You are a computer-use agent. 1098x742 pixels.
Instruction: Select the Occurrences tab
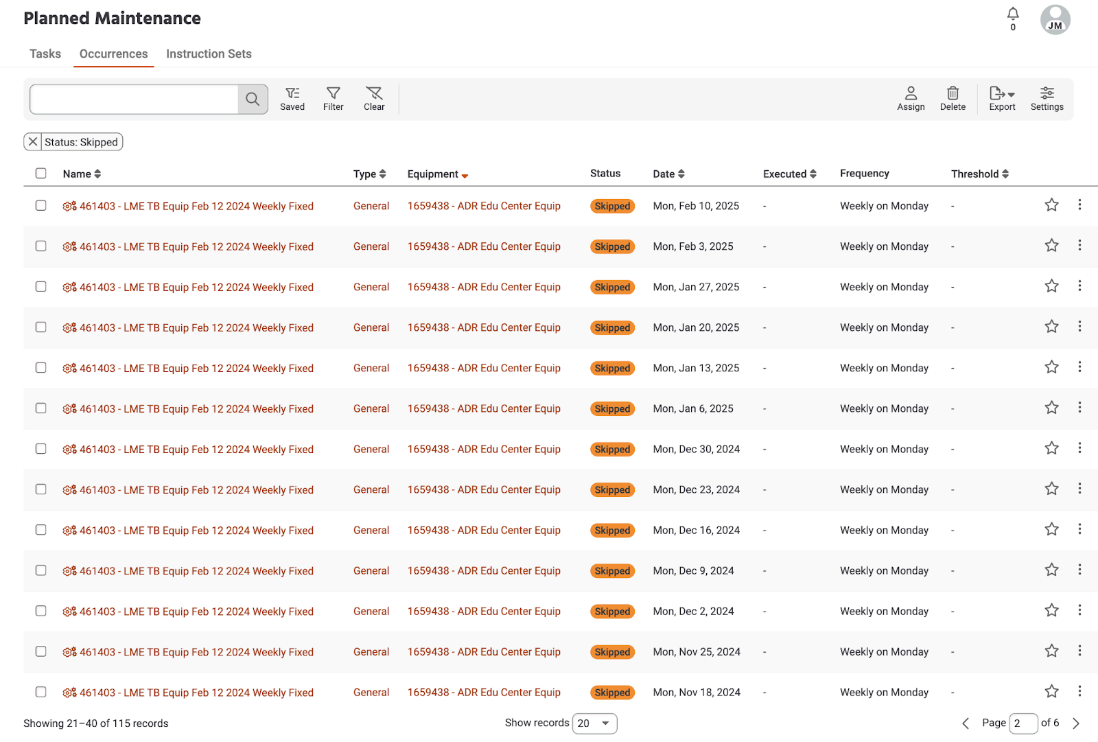[x=113, y=54]
